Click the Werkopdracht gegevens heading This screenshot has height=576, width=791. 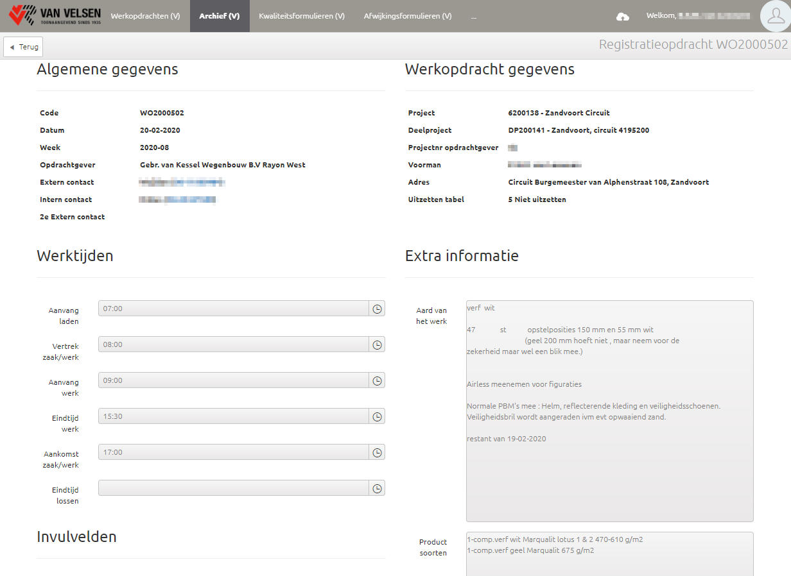490,69
